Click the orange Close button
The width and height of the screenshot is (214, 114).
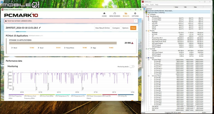point(133,28)
